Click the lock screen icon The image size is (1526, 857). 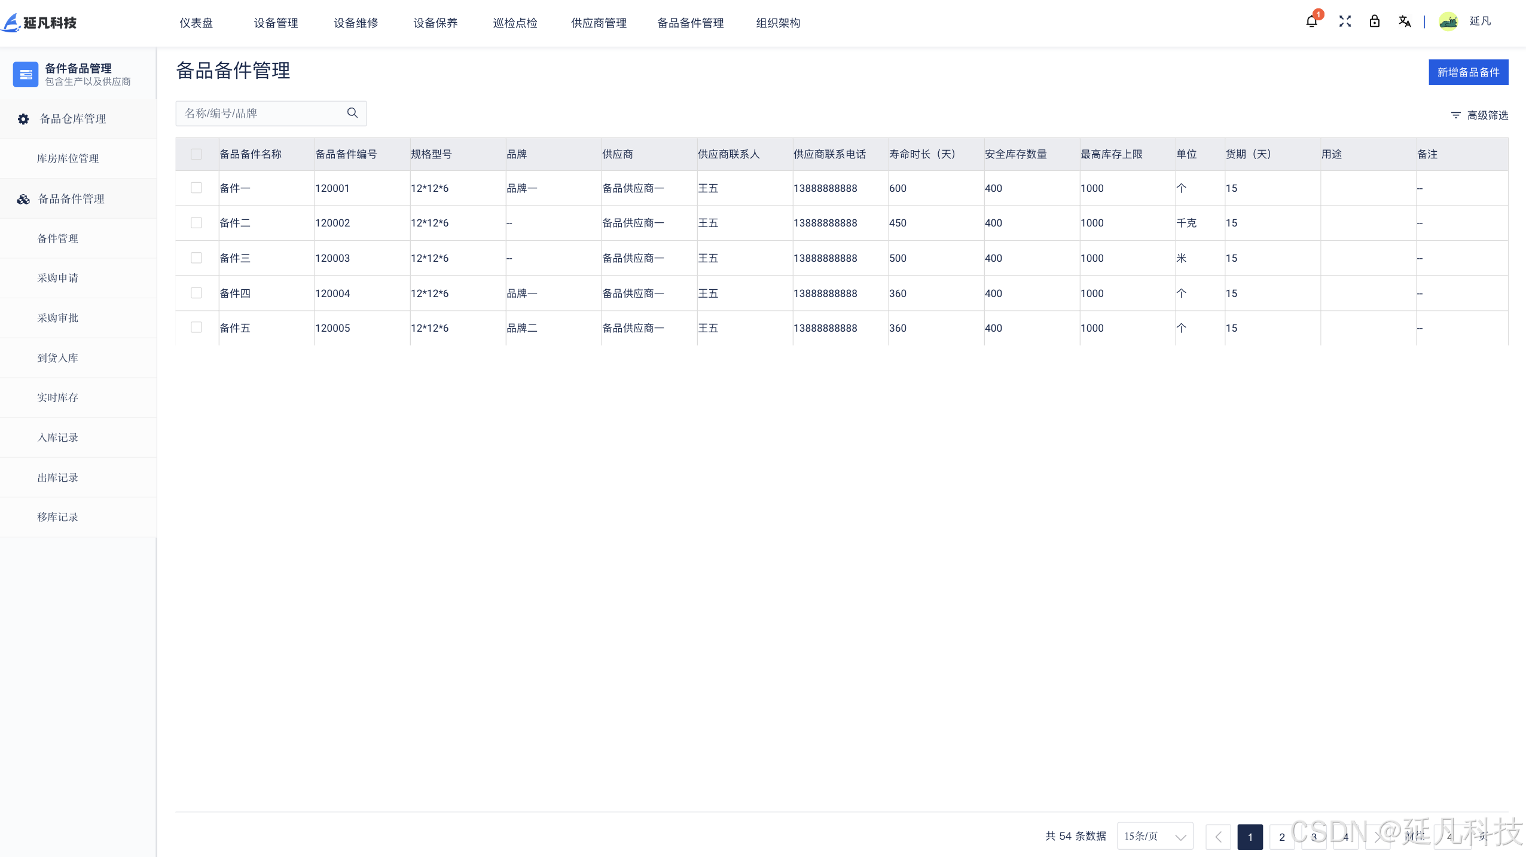click(x=1375, y=22)
